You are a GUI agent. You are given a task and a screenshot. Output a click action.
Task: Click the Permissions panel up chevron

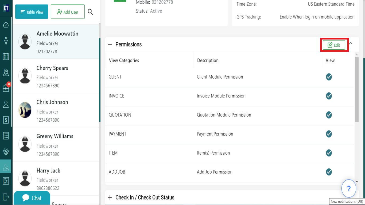351,43
